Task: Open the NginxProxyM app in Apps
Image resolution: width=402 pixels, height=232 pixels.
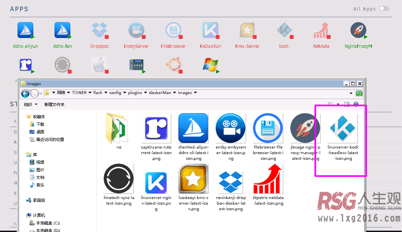Action: (358, 31)
